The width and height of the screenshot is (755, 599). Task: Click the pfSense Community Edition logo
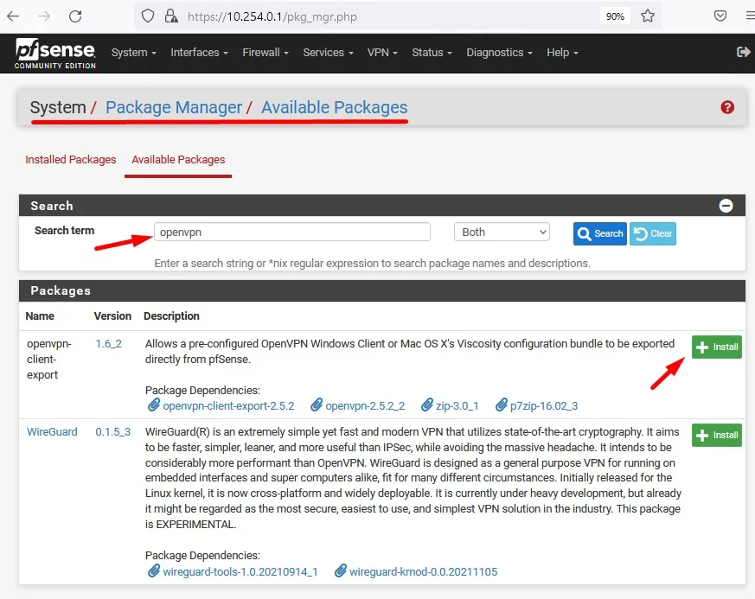(x=54, y=53)
